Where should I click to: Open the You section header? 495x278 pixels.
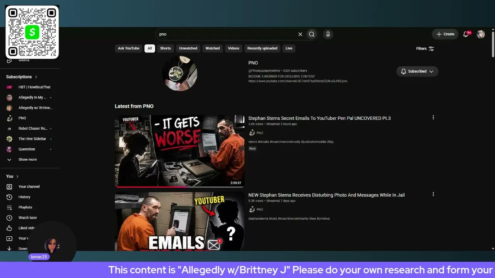coord(12,176)
